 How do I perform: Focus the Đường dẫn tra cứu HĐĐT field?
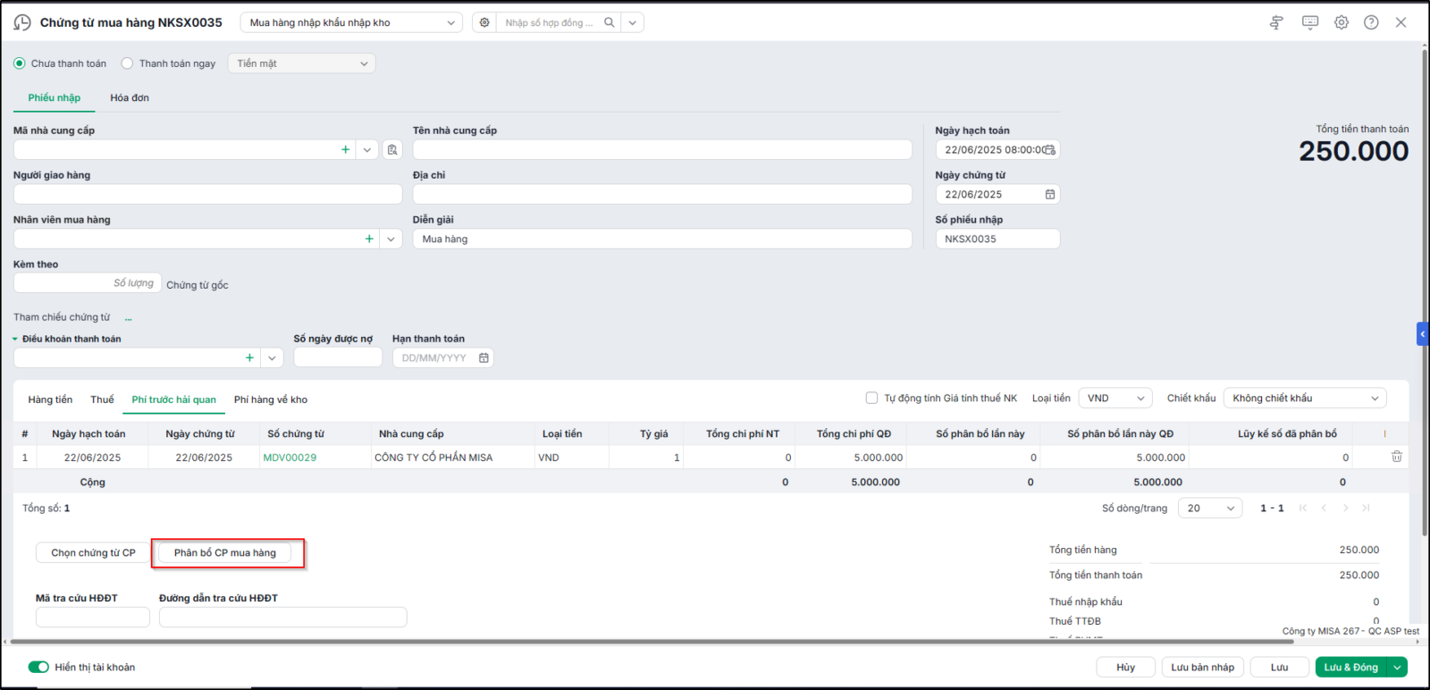tap(283, 617)
